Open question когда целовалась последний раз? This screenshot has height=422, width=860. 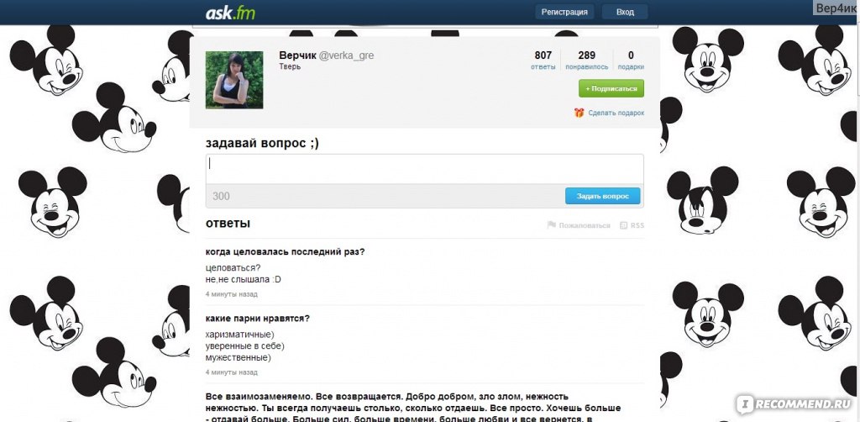[x=286, y=252]
